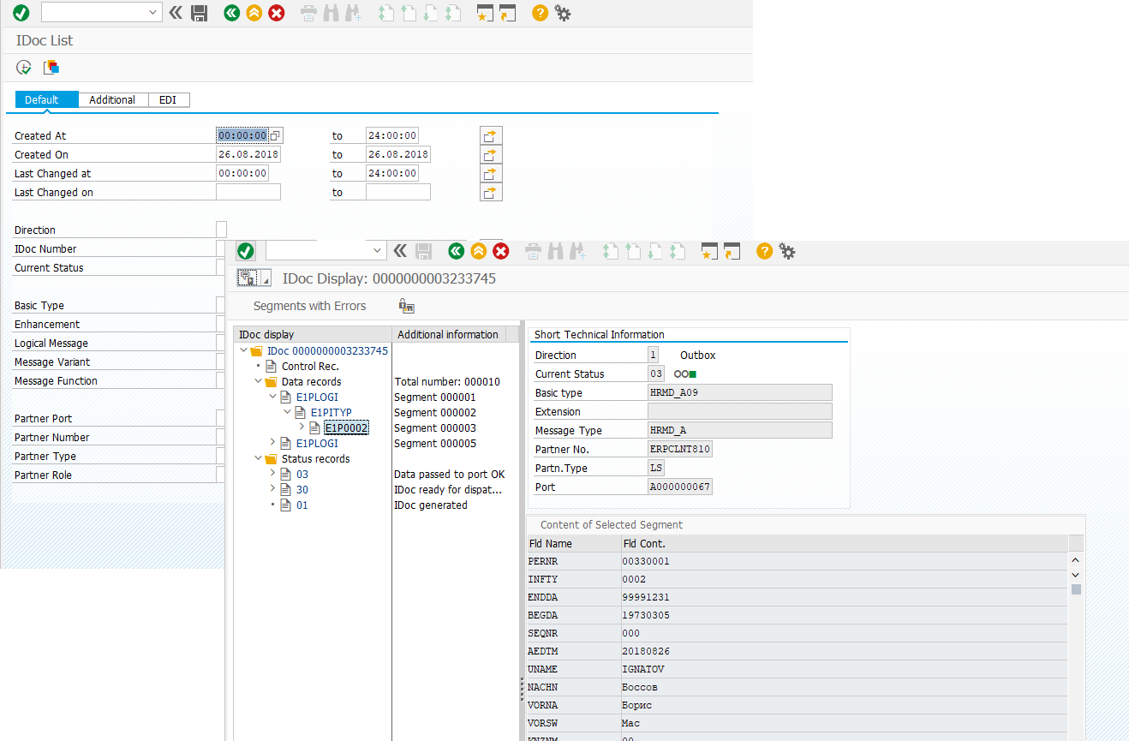1129x741 pixels.
Task: Expand status record 30 in IDoc tree
Action: (x=272, y=489)
